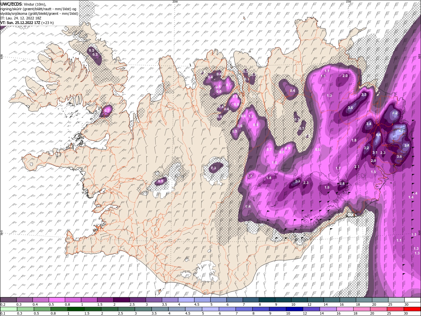The height and width of the screenshot is (316, 421).
Task: Click the '15W' longitude label
Action: pyautogui.click(x=348, y=2)
